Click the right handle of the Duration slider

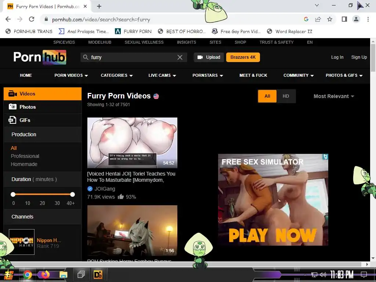[x=72, y=194]
